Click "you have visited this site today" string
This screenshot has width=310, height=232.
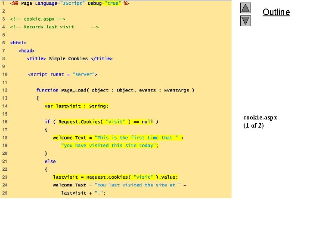click(108, 146)
